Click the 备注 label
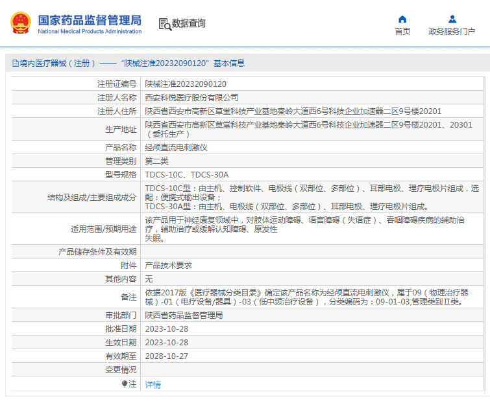 click(x=129, y=297)
